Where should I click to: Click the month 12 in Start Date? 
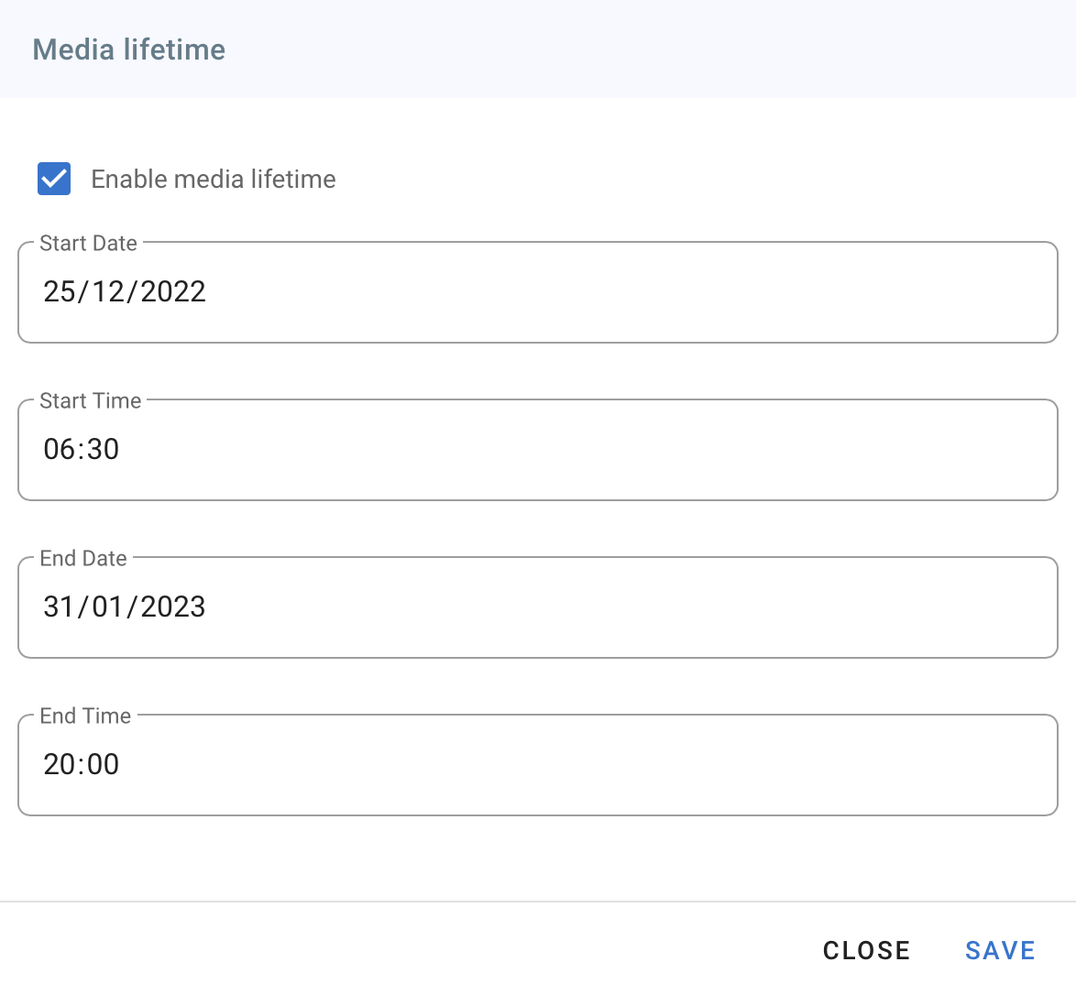[108, 292]
